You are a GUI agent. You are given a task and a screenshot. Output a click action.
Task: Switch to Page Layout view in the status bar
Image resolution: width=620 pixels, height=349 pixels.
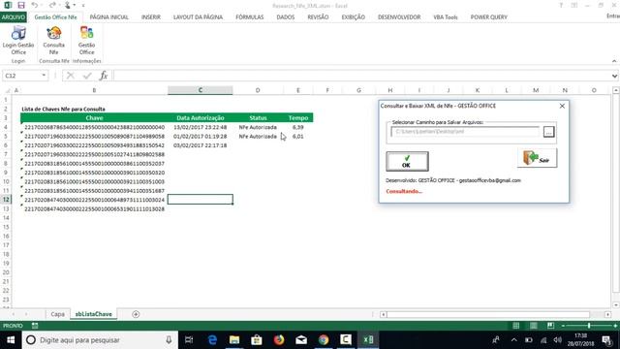[x=534, y=326]
